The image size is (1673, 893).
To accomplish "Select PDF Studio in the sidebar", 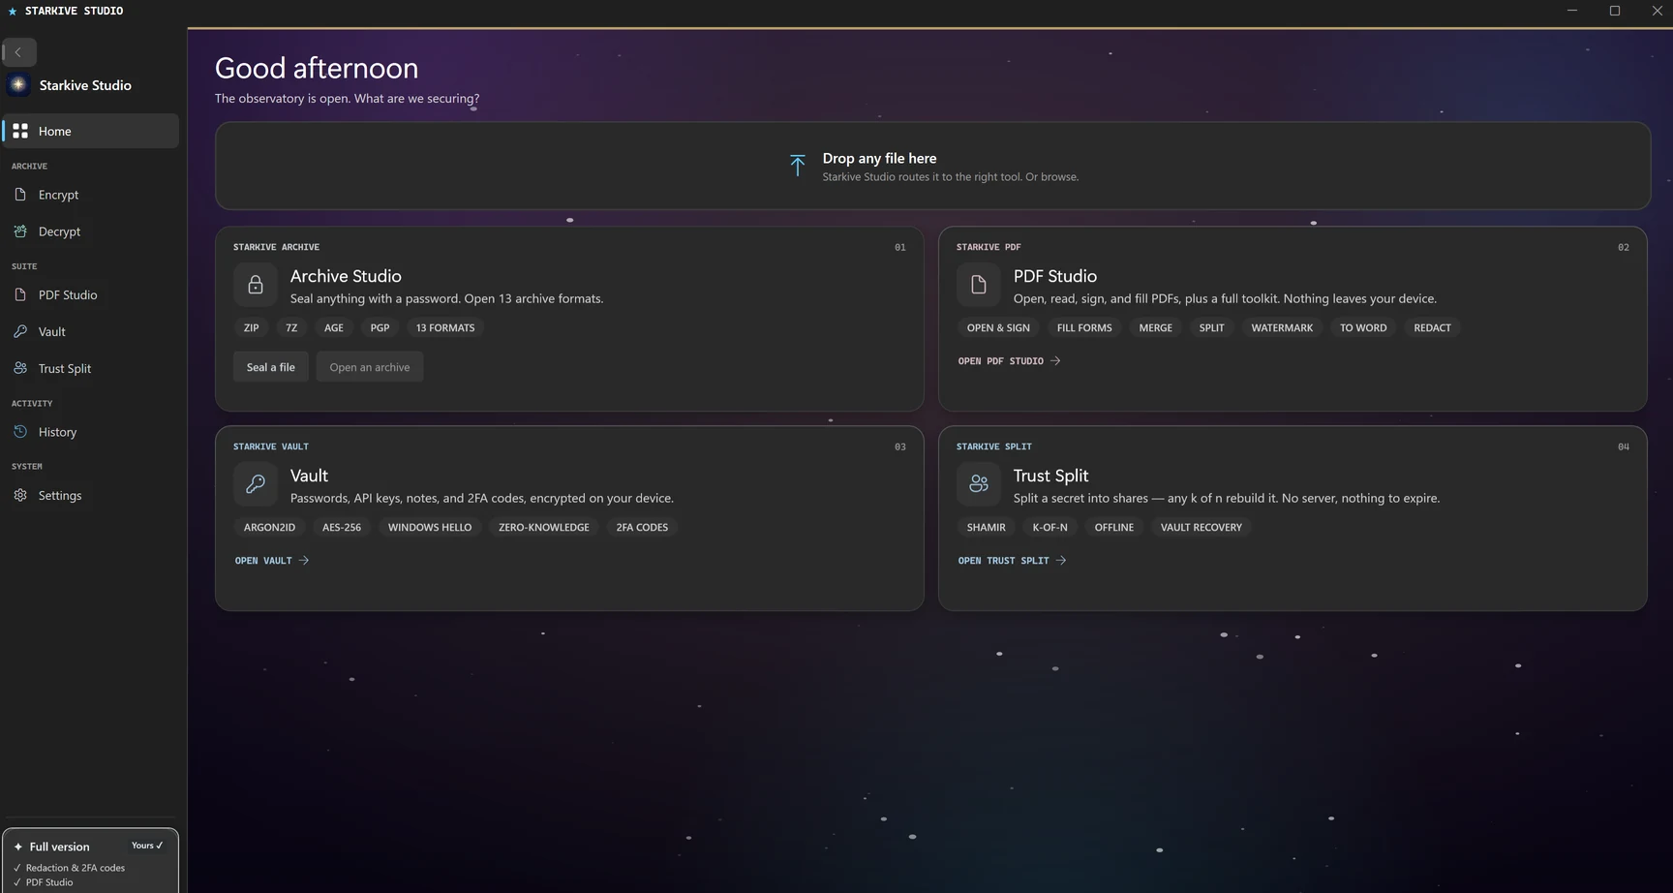I will click(x=90, y=294).
